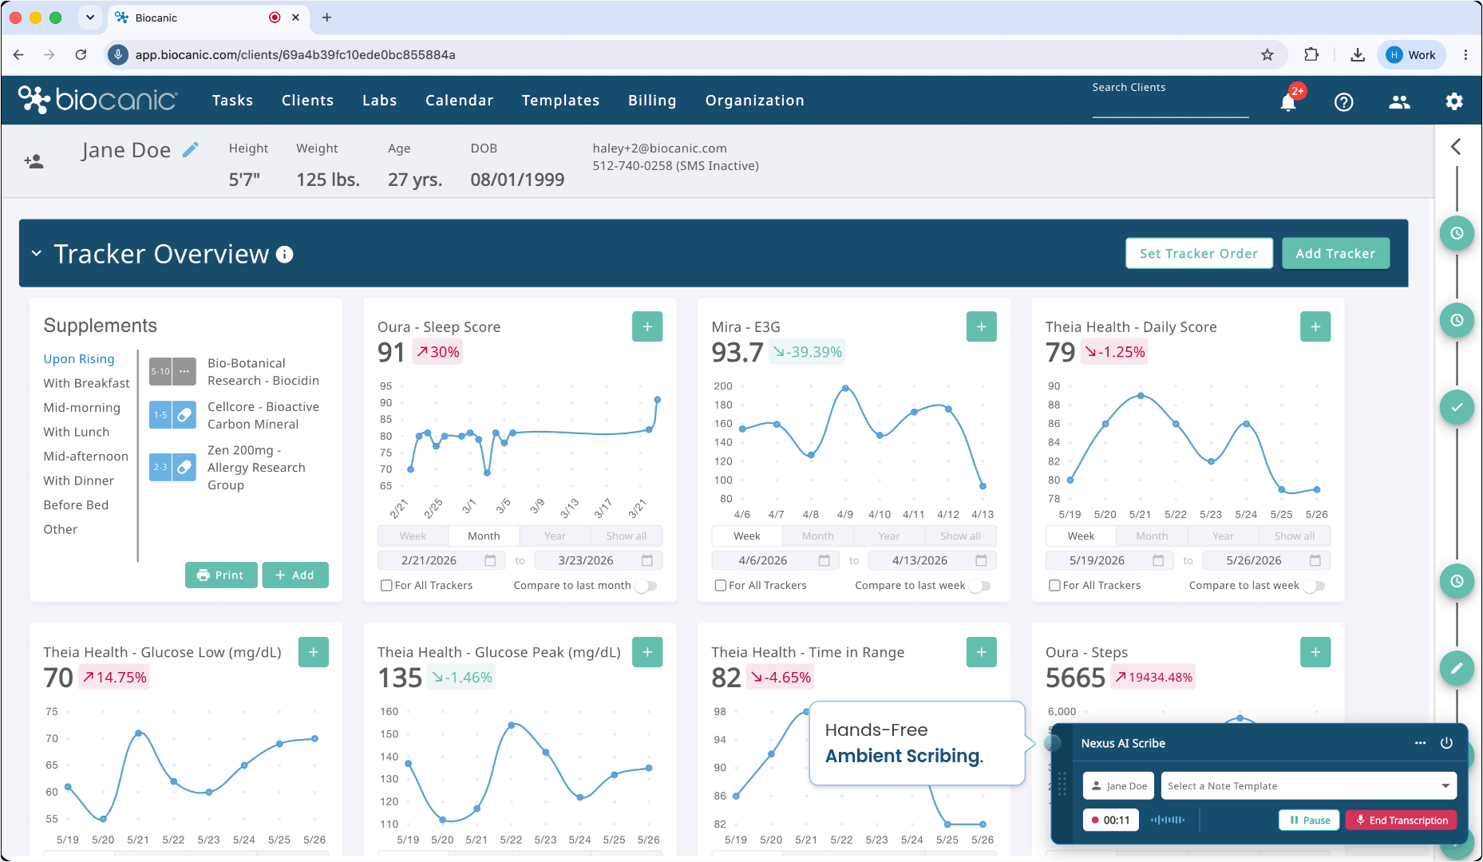
Task: Click the add-person icon beside client name
Action: pos(34,161)
